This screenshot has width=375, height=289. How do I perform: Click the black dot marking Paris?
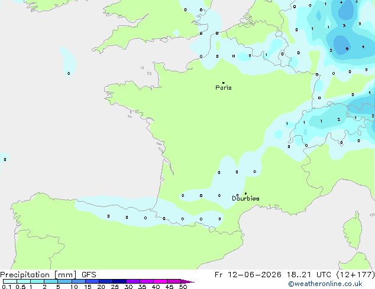[224, 83]
